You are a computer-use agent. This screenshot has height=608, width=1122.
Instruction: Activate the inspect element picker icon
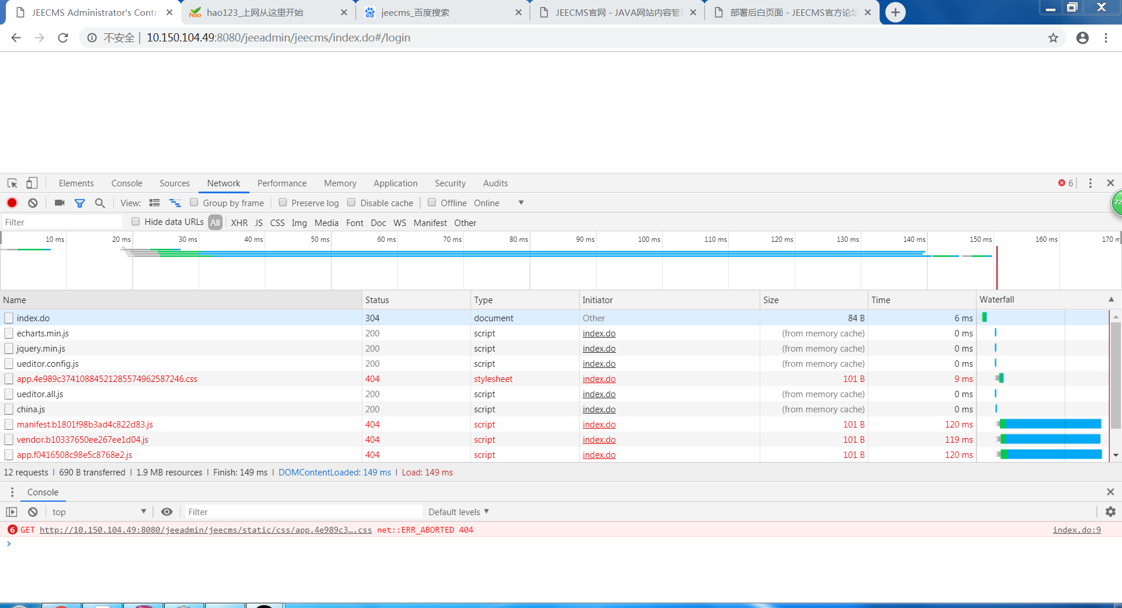tap(12, 183)
